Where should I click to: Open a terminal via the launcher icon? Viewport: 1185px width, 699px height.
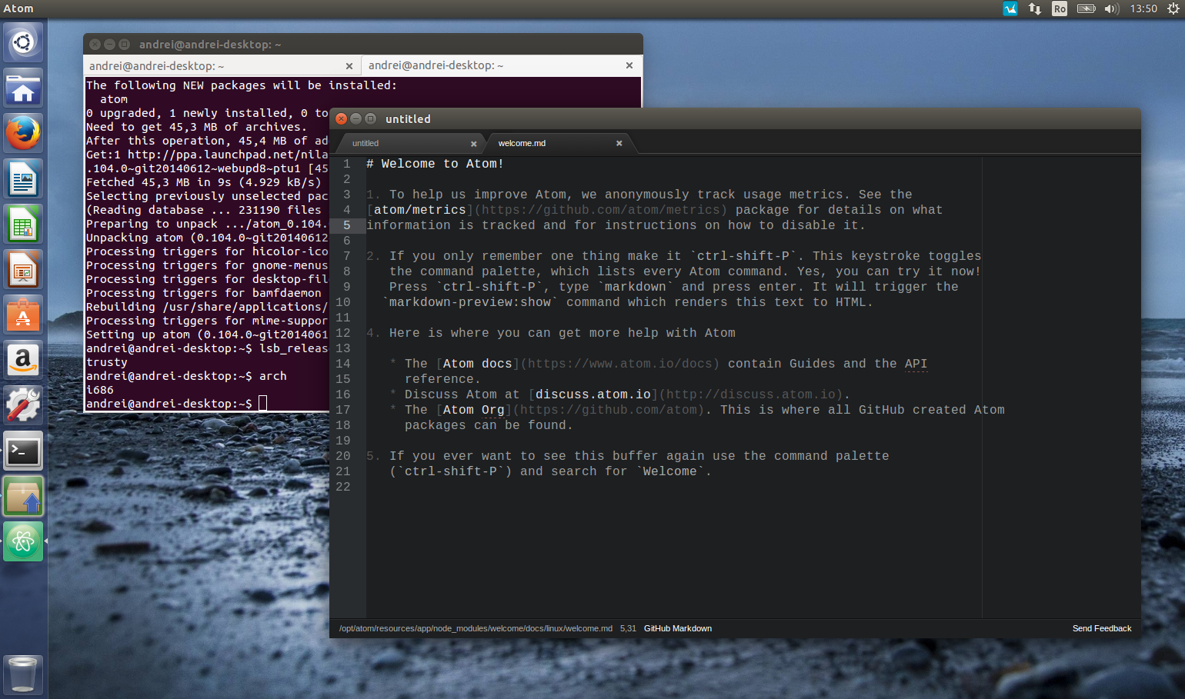[23, 450]
